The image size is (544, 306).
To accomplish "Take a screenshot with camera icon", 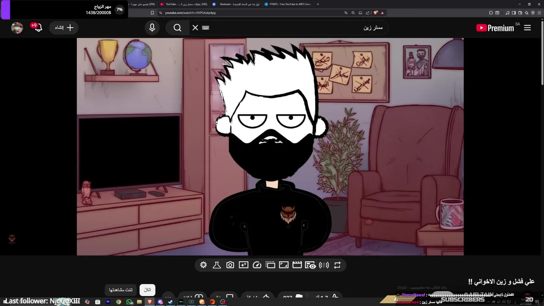I will pyautogui.click(x=230, y=265).
